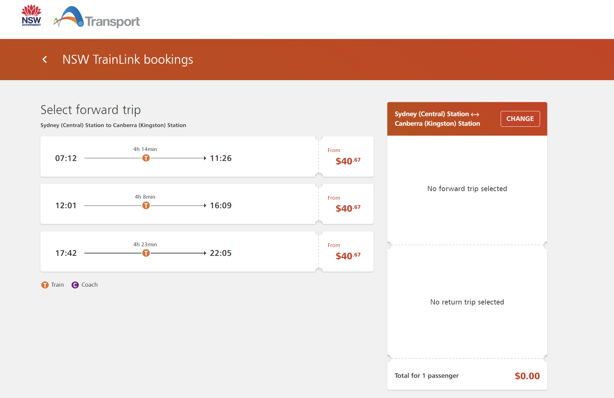The image size is (614, 398).
Task: Click the 'Select forward trip' heading
Action: (x=91, y=110)
